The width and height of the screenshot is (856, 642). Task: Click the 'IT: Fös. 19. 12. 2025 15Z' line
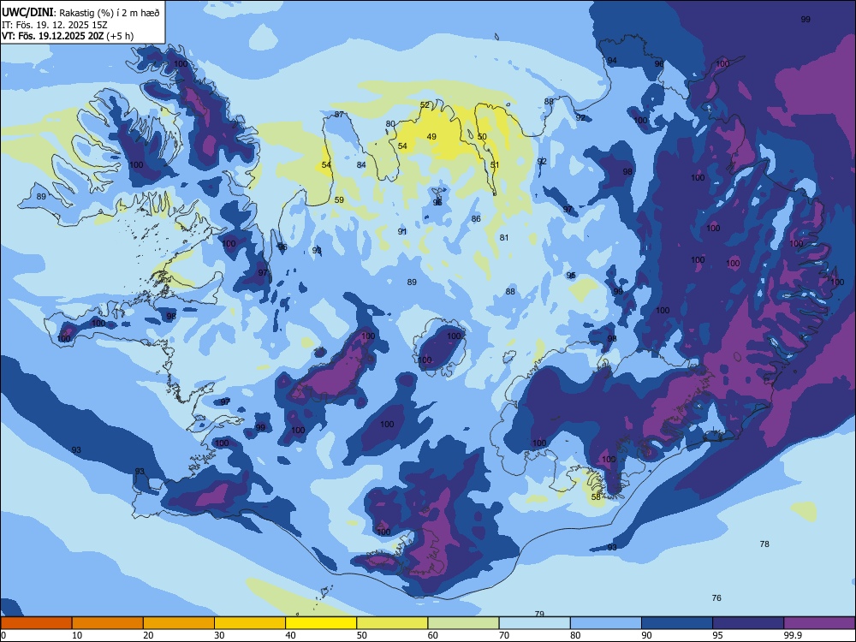(55, 25)
